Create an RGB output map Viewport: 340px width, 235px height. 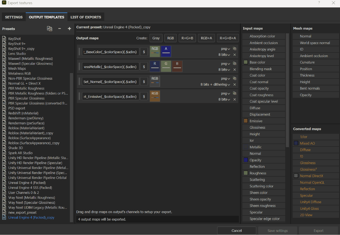pos(171,38)
